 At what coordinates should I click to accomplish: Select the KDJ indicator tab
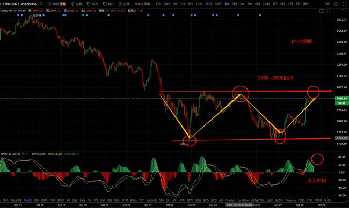coord(110,200)
